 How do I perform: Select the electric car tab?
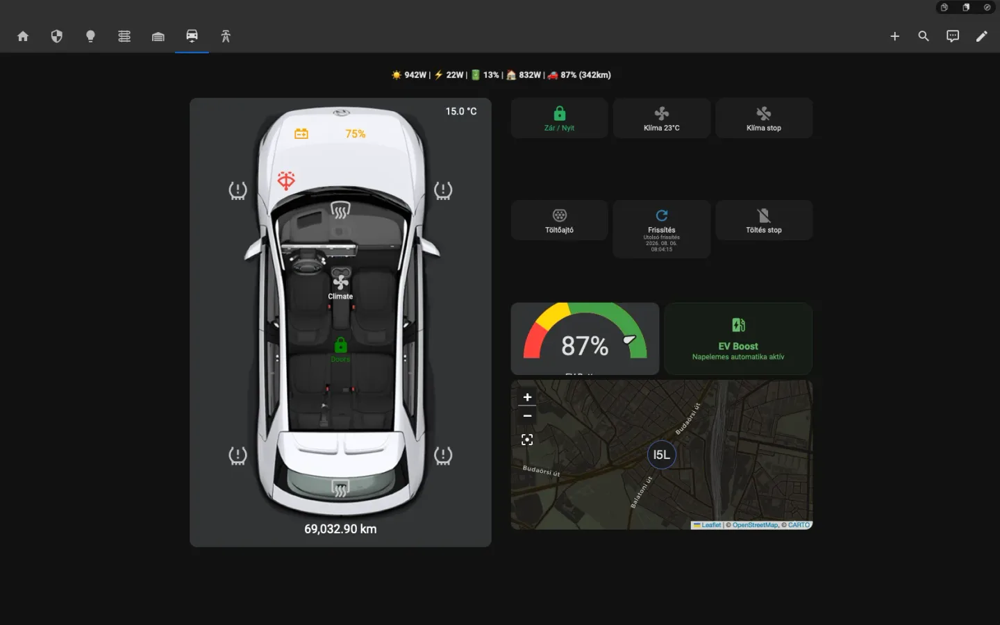click(192, 36)
